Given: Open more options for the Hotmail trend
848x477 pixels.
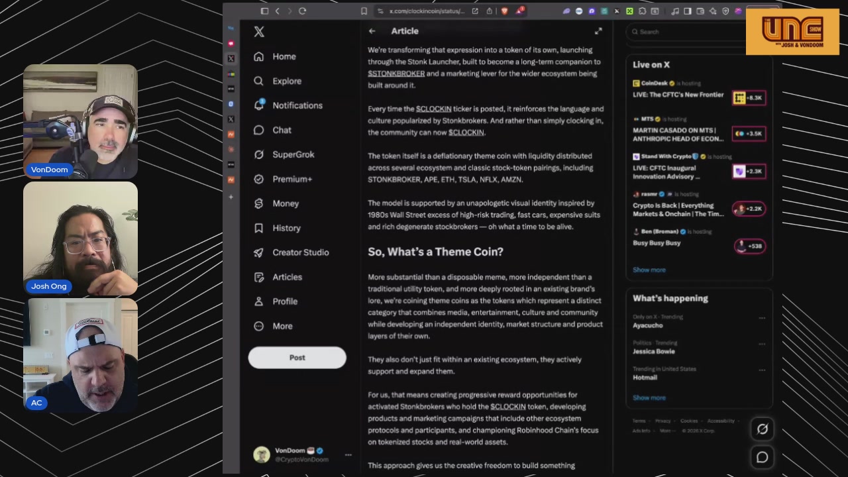Looking at the screenshot, I should tap(762, 370).
